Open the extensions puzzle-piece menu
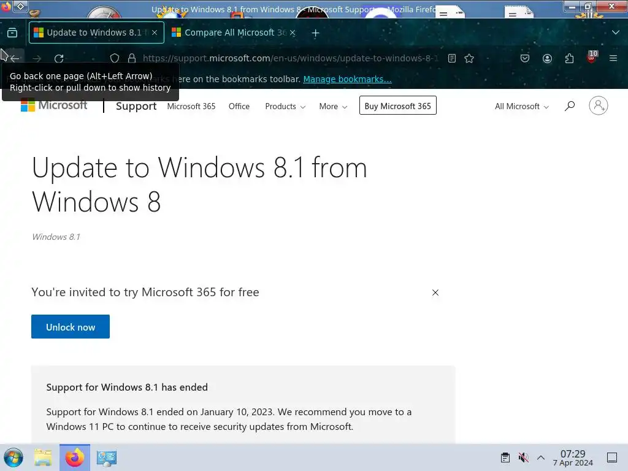 click(x=569, y=58)
